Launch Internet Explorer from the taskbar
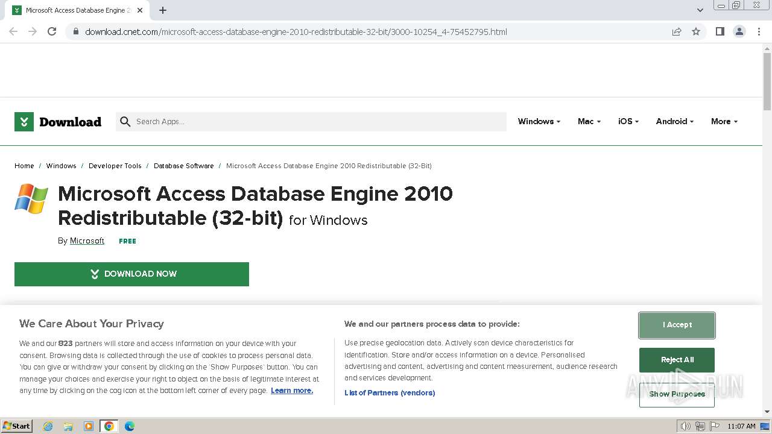The width and height of the screenshot is (772, 434). point(48,426)
